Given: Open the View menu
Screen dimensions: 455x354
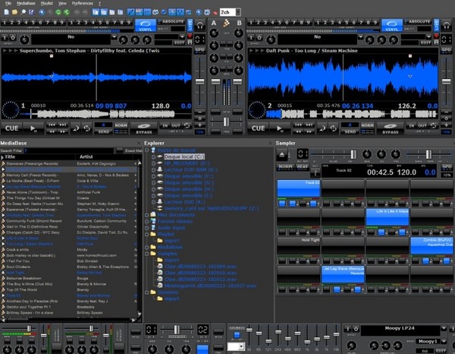Looking at the screenshot, I should 62,3.
